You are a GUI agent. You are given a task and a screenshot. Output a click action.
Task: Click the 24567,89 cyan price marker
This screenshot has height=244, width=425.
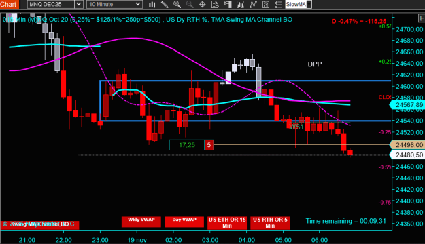coord(407,105)
